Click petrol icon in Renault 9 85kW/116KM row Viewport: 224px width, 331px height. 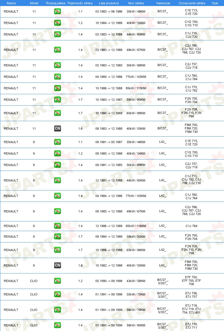pos(57,226)
